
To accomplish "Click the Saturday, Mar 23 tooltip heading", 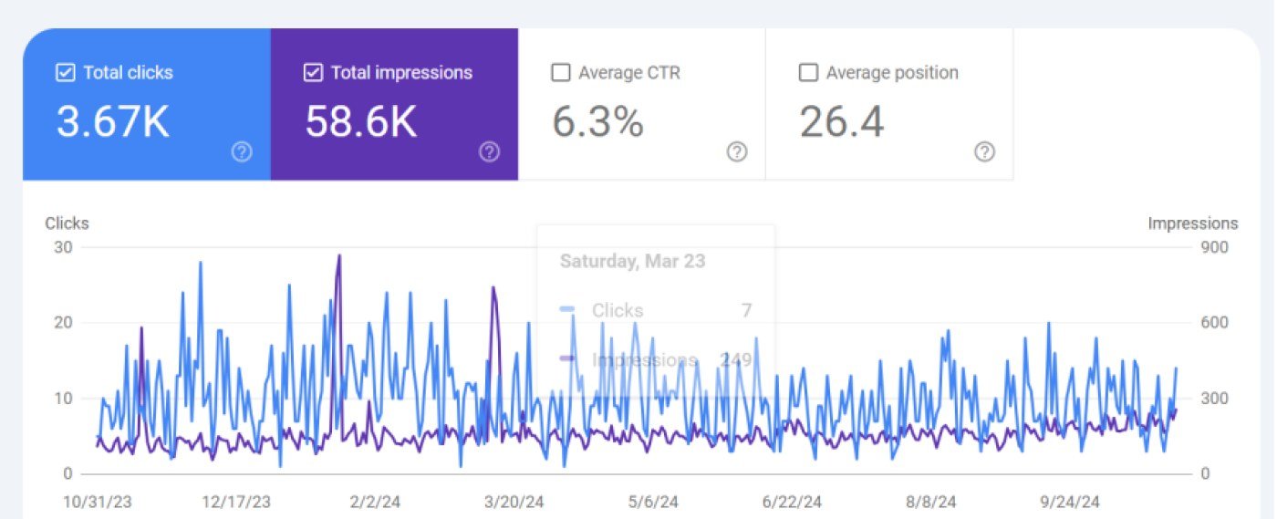I will (x=632, y=261).
